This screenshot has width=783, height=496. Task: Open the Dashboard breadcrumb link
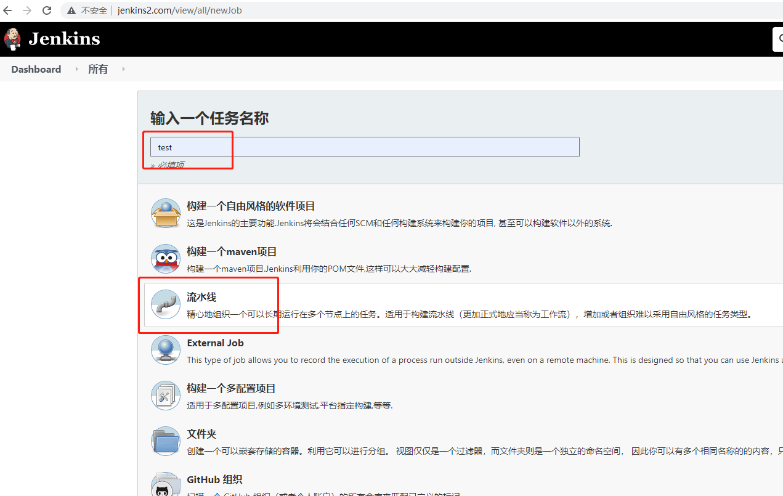[x=35, y=69]
